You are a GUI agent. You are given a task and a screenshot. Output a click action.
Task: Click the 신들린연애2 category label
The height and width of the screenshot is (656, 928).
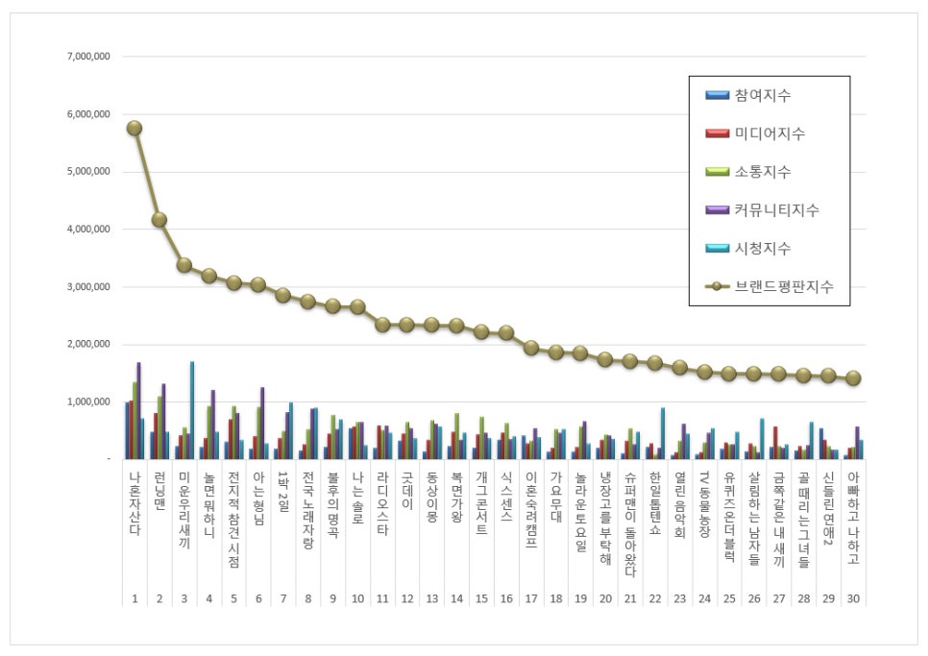point(828,509)
